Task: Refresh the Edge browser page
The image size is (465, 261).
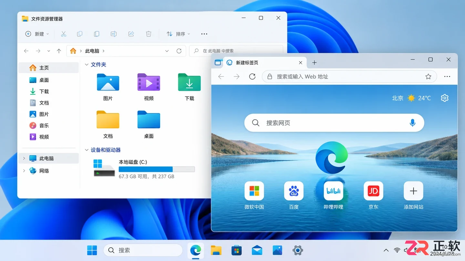Action: (252, 76)
